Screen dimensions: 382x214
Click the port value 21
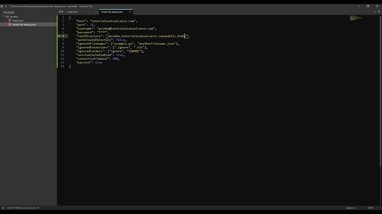[x=91, y=25]
